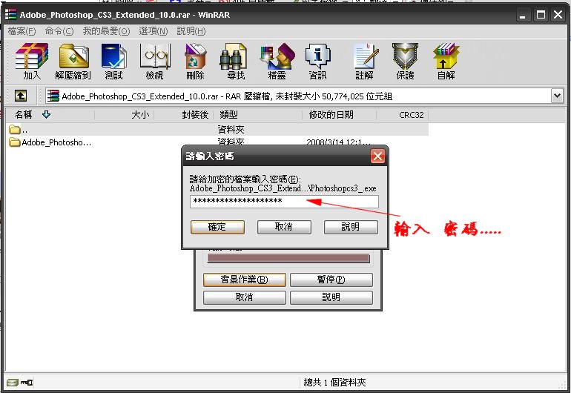571x393 pixels.
Task: Sort by CRC32 column header
Action: (403, 115)
